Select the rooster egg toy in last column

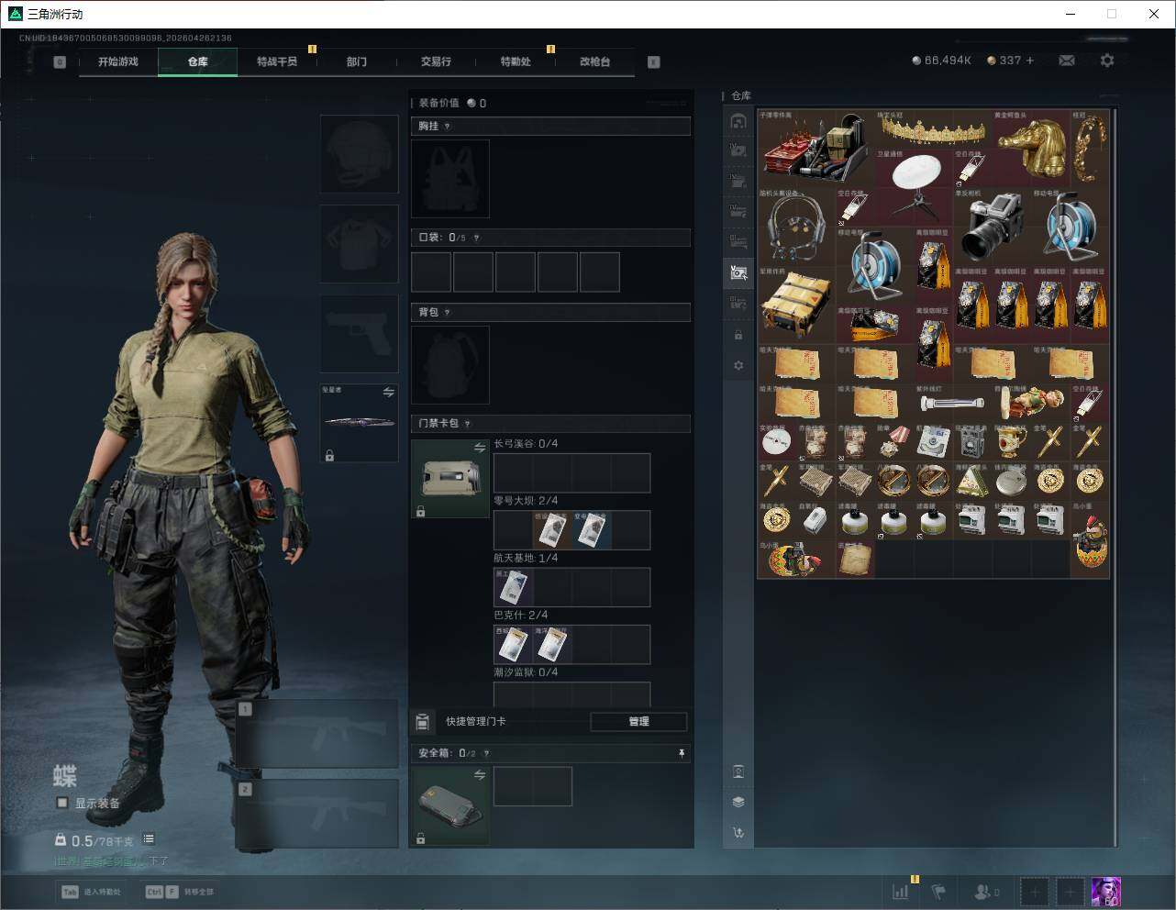[x=1090, y=539]
